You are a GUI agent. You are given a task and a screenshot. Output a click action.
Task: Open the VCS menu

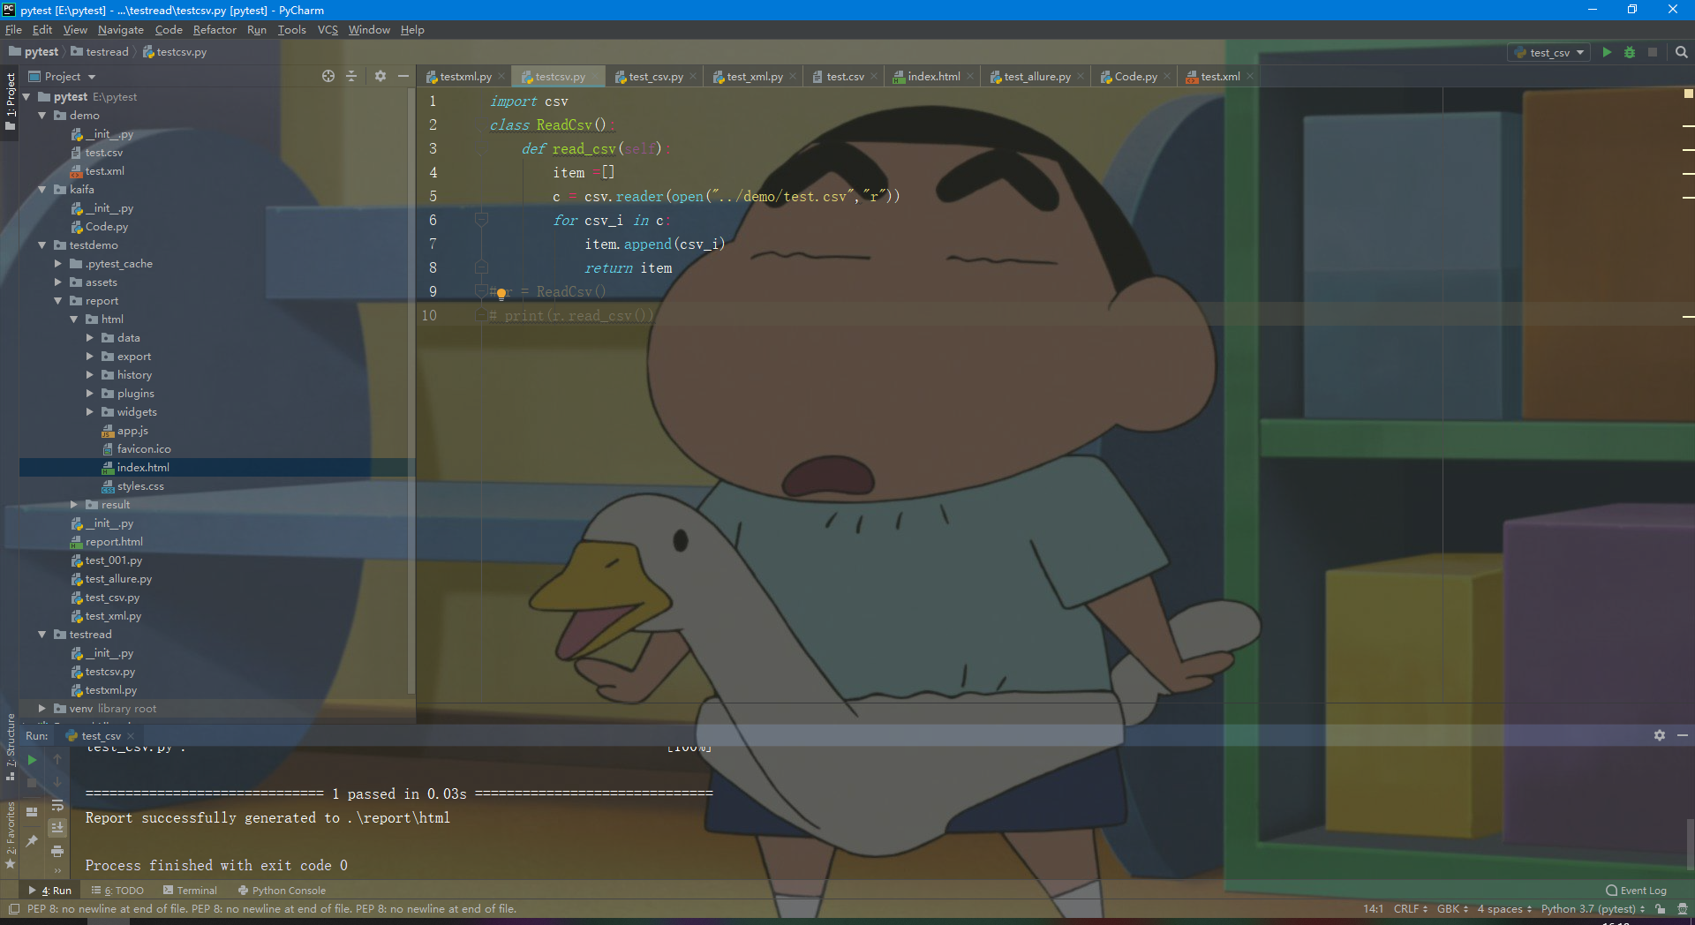coord(328,29)
